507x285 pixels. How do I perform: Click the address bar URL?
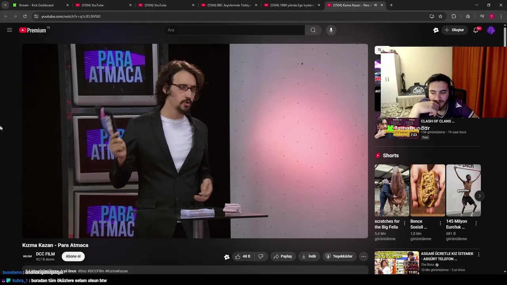71,16
